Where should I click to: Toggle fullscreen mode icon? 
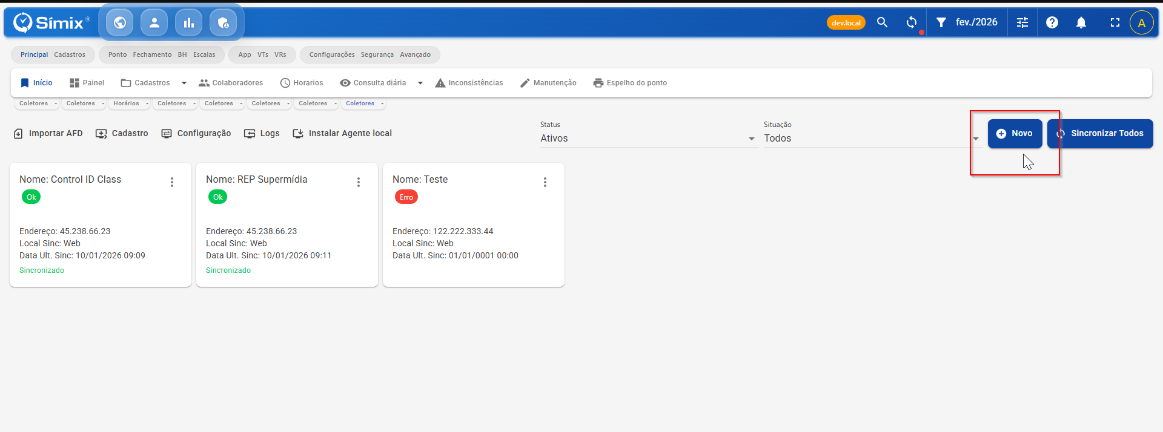coord(1115,22)
